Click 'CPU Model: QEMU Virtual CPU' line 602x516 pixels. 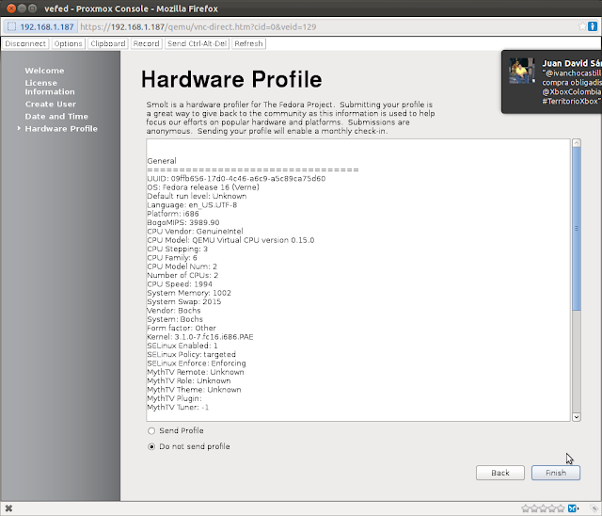pyautogui.click(x=230, y=240)
